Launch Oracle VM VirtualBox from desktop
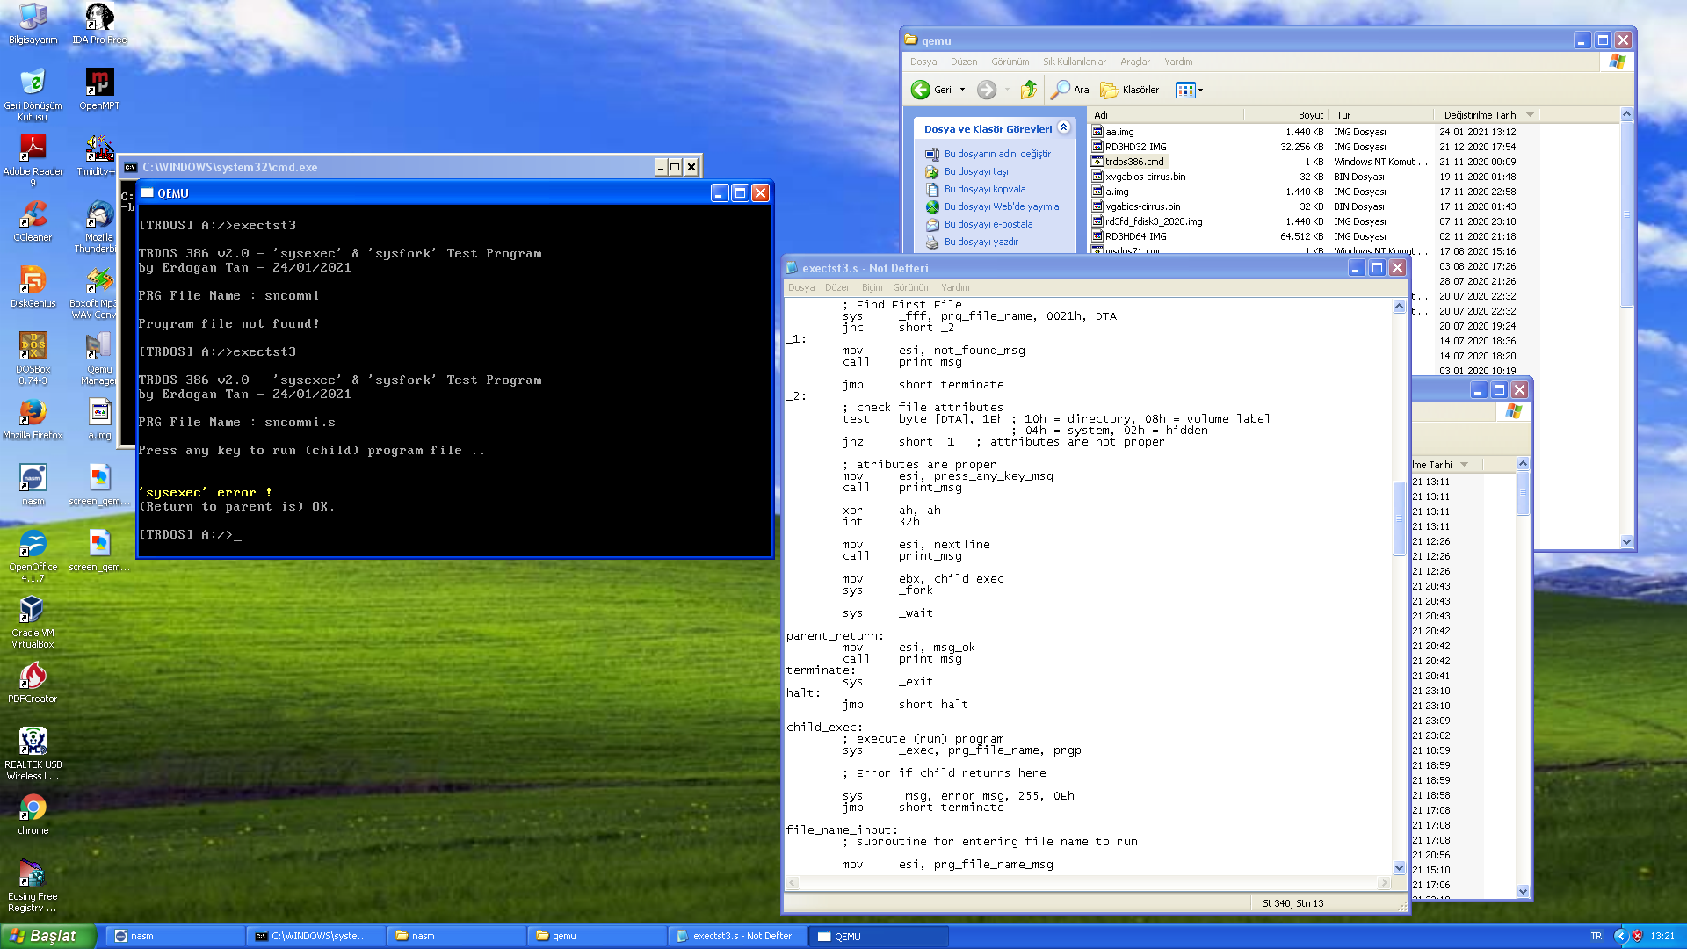This screenshot has height=949, width=1687. pyautogui.click(x=33, y=622)
